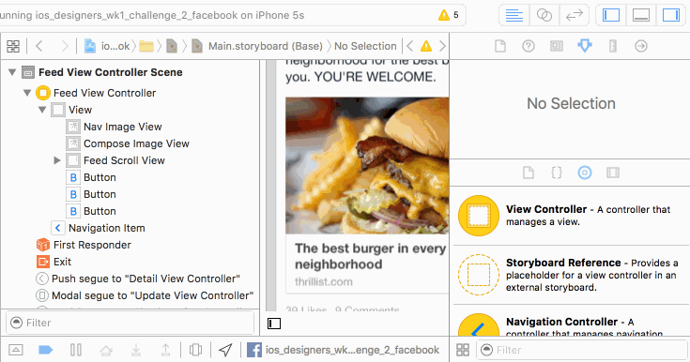690x362 pixels.
Task: Open the Connections inspector tab
Action: pyautogui.click(x=641, y=46)
